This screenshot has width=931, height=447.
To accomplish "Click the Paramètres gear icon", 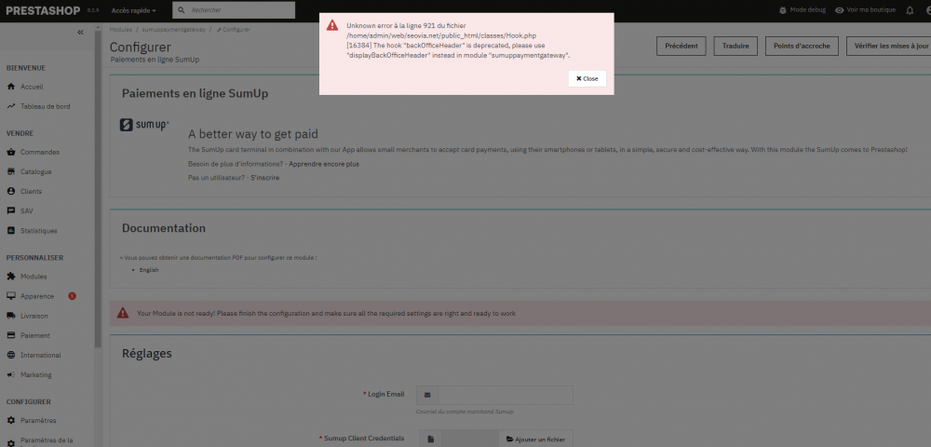I will pyautogui.click(x=10, y=420).
